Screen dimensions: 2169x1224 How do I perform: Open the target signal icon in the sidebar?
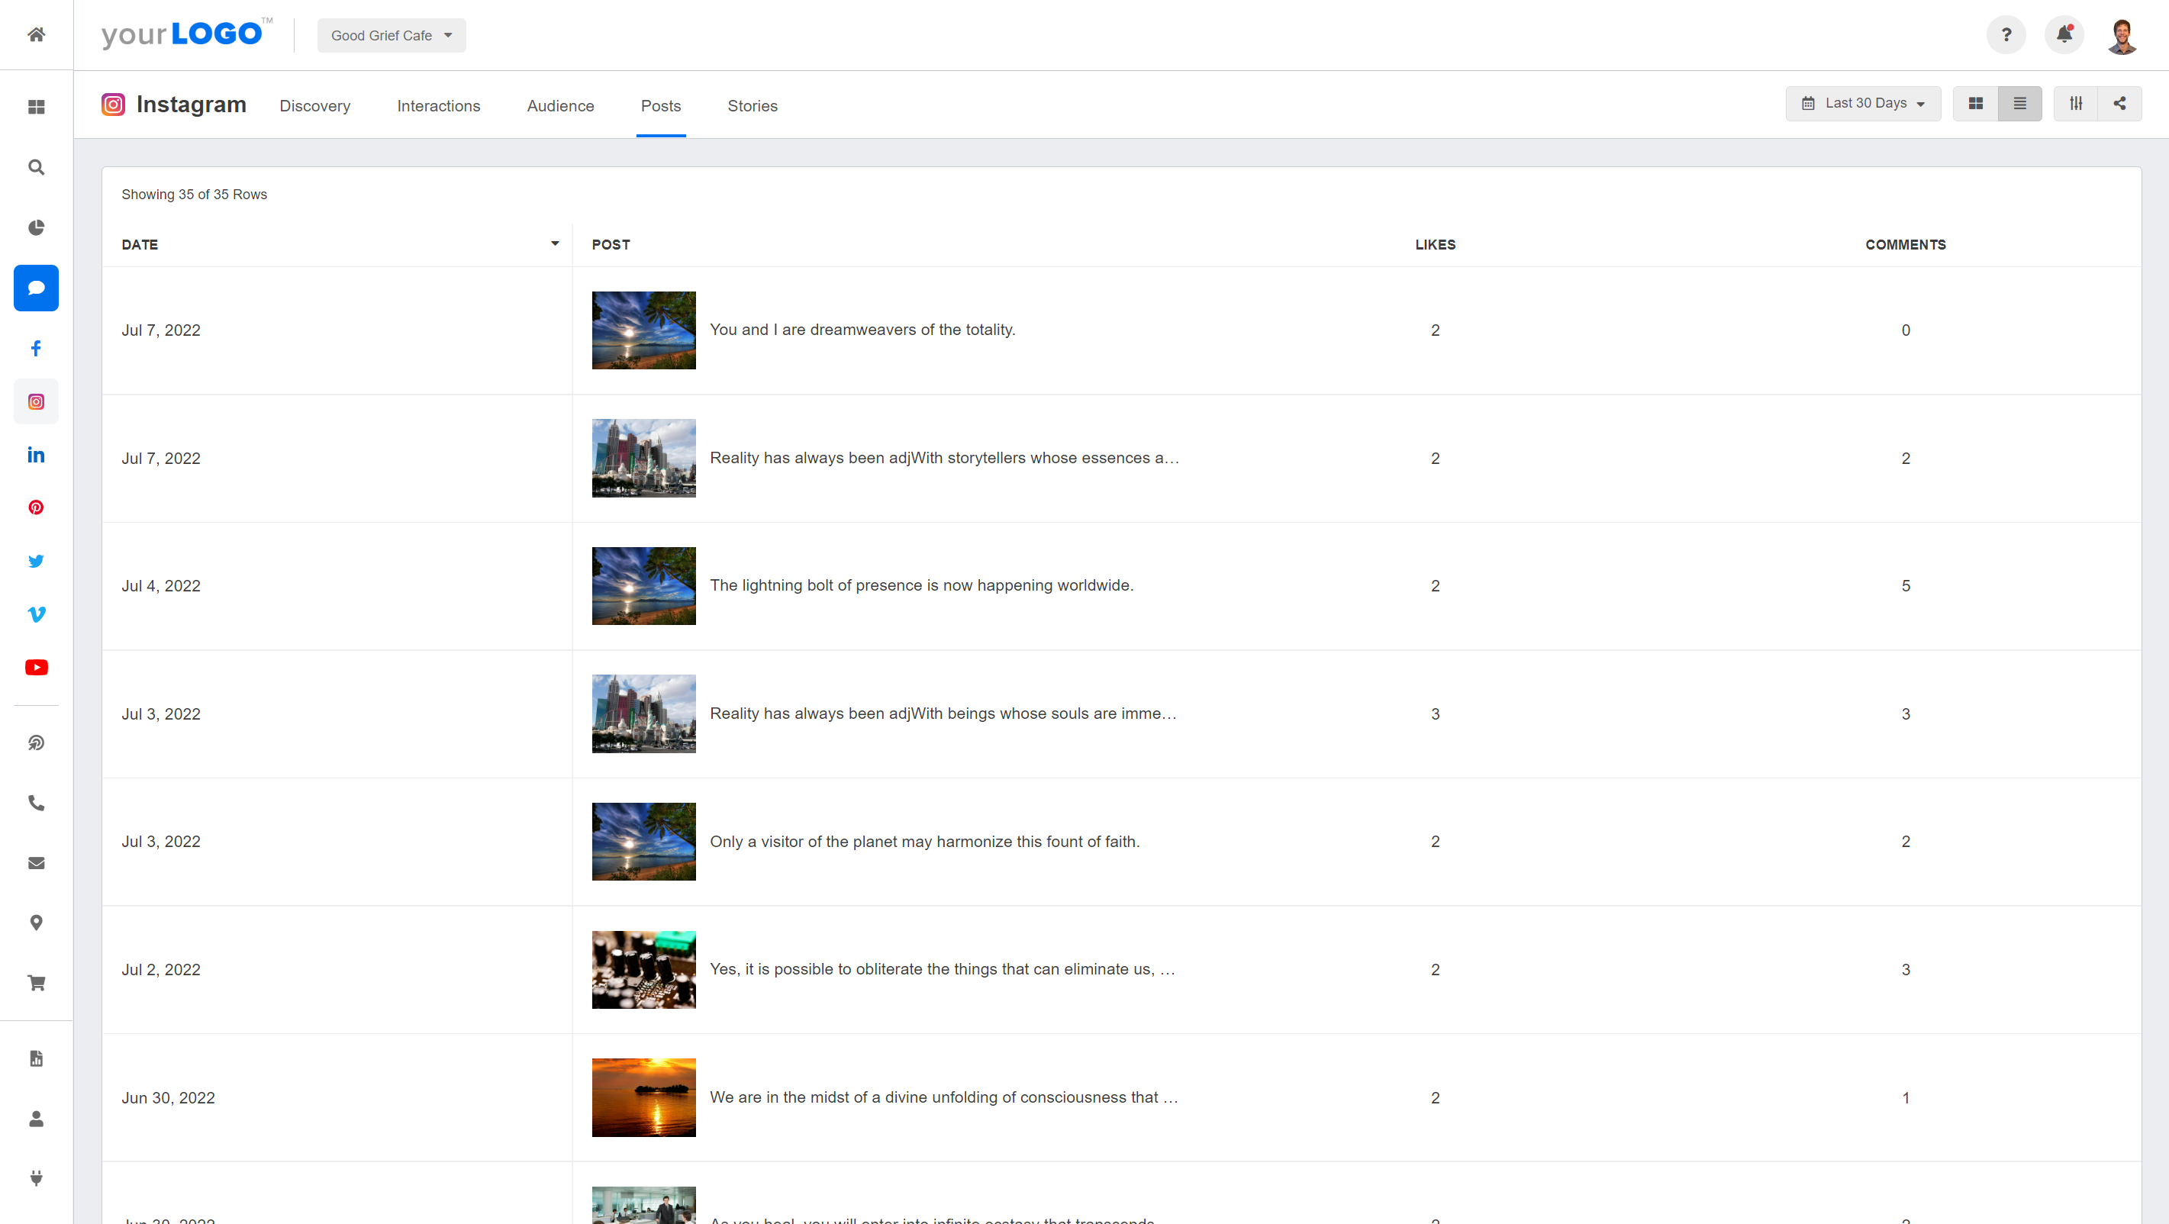[36, 742]
